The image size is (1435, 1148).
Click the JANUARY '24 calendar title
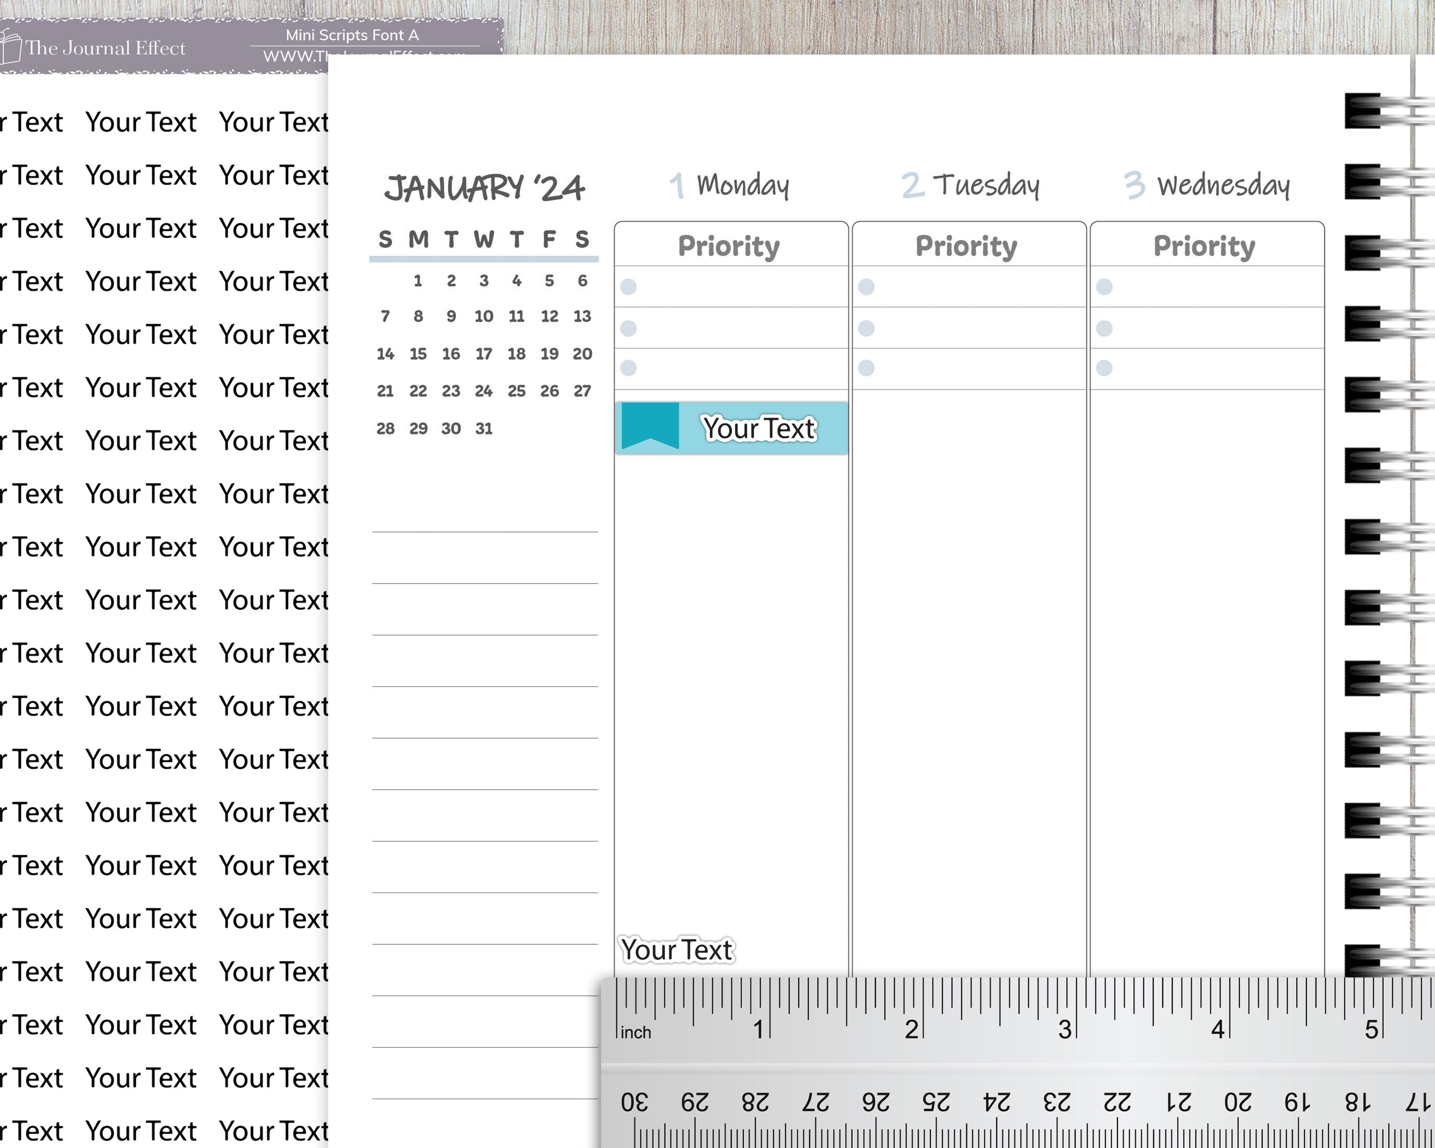click(x=485, y=188)
